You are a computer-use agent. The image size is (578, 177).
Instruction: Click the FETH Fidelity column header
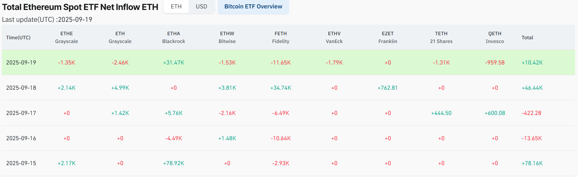pos(281,37)
